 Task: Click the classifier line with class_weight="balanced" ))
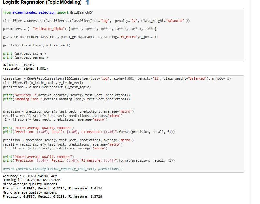(x=96, y=21)
